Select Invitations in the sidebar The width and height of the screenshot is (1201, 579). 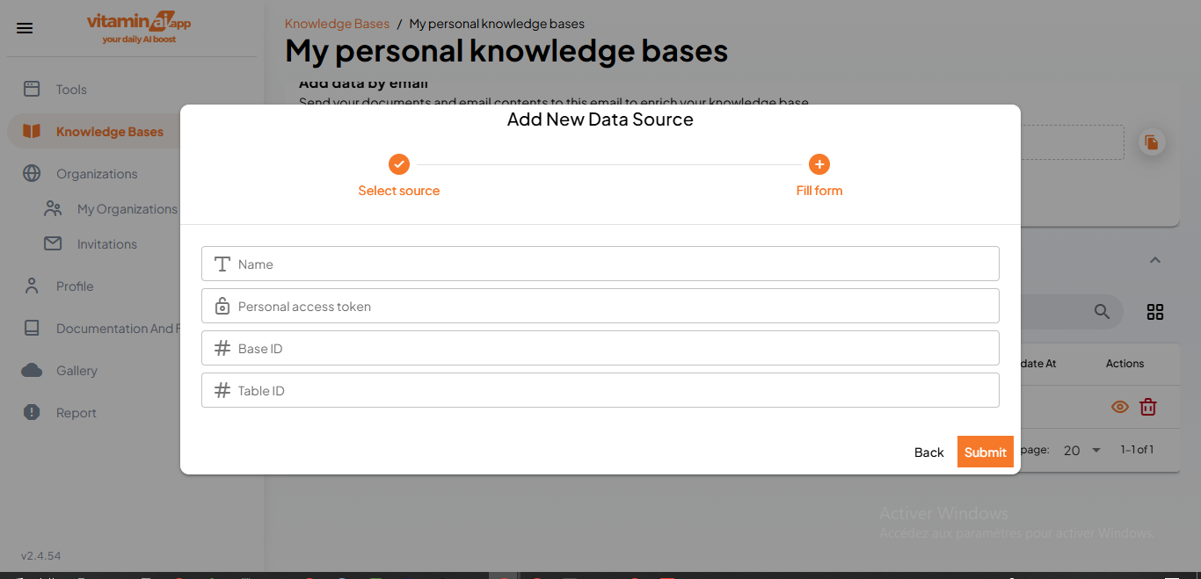point(53,243)
